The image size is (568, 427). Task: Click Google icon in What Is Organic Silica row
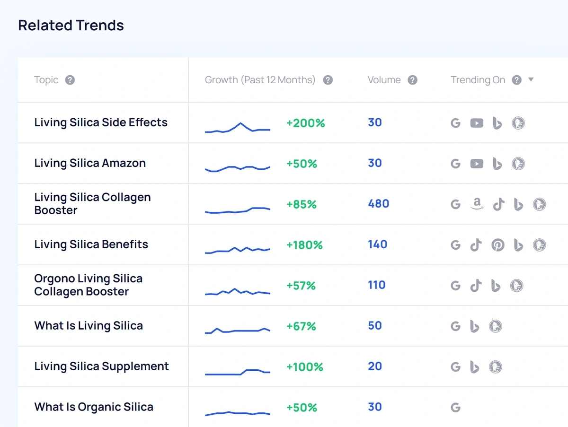tap(455, 408)
